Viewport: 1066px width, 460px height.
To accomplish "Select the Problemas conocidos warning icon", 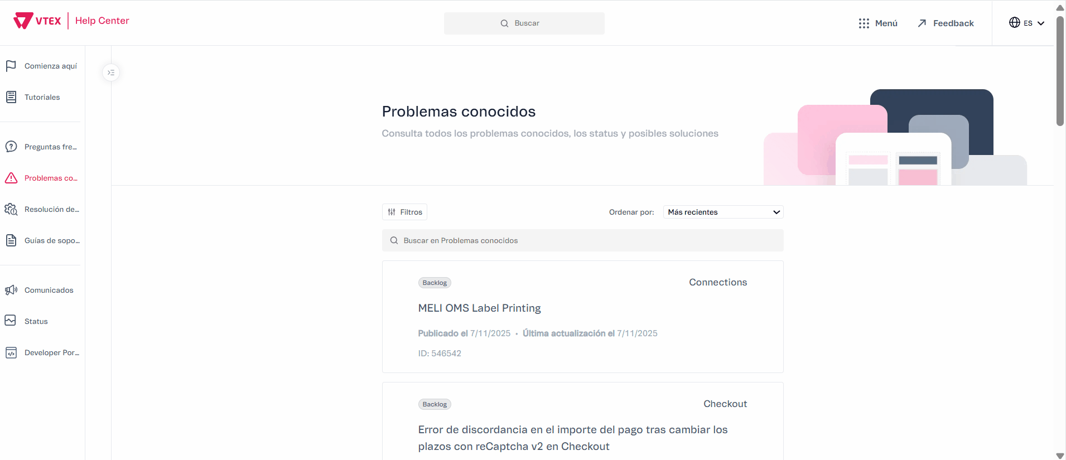I will pyautogui.click(x=11, y=178).
